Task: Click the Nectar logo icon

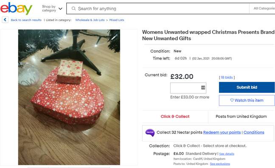Action: pos(150,133)
